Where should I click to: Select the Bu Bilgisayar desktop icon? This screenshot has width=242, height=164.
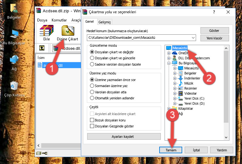(x=14, y=37)
